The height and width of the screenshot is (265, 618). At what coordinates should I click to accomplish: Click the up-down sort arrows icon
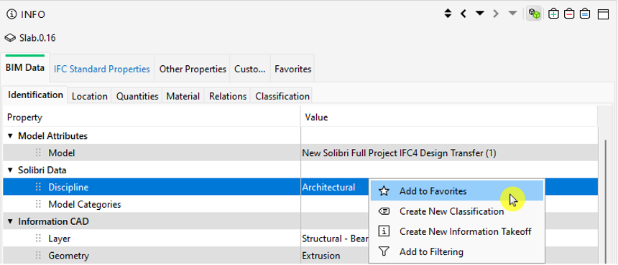tap(448, 14)
